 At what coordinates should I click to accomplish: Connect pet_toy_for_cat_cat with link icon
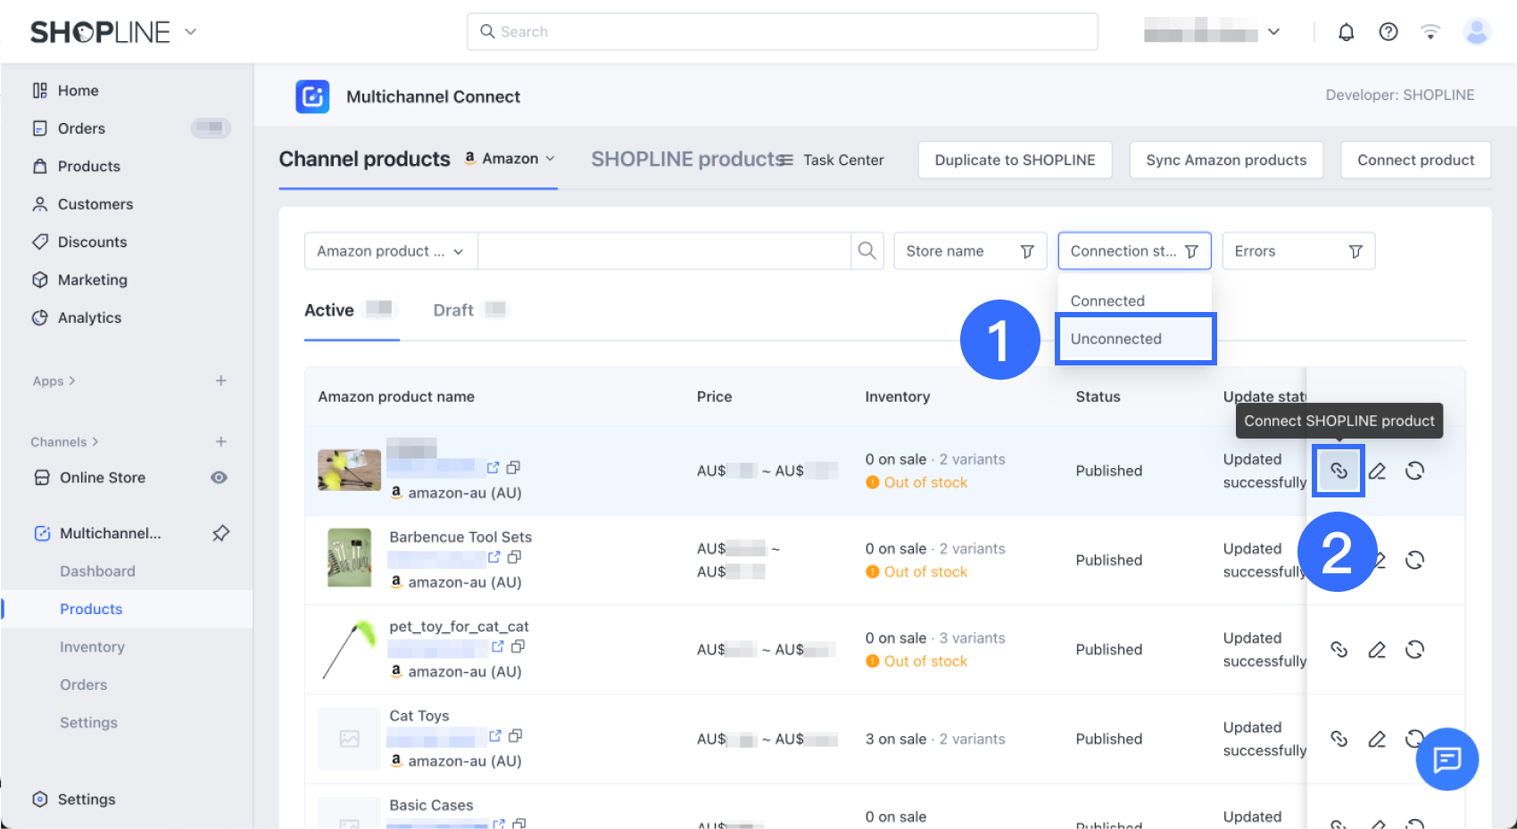pyautogui.click(x=1339, y=649)
